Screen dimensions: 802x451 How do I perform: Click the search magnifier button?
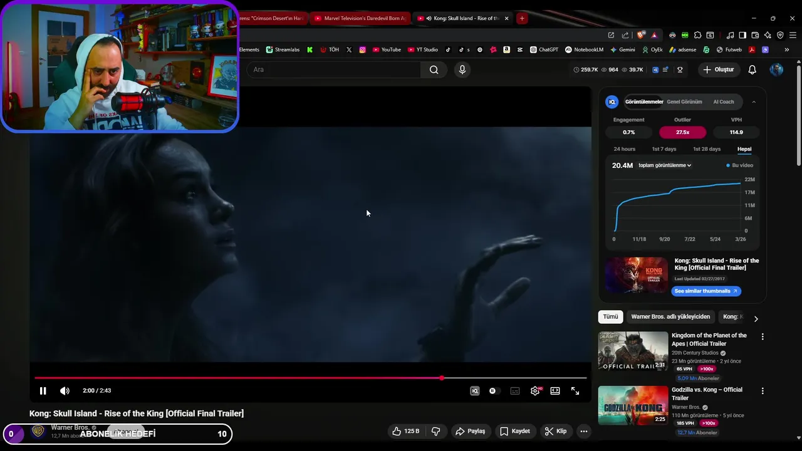[x=434, y=70]
